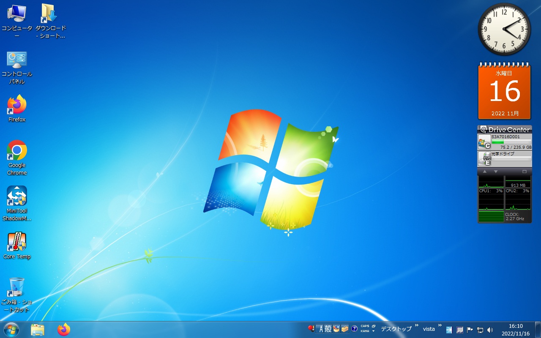Launch Firefox from the desktop shortcut
This screenshot has width=541, height=338.
pos(17,109)
